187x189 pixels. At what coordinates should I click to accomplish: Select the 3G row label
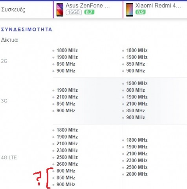pyautogui.click(x=4, y=101)
